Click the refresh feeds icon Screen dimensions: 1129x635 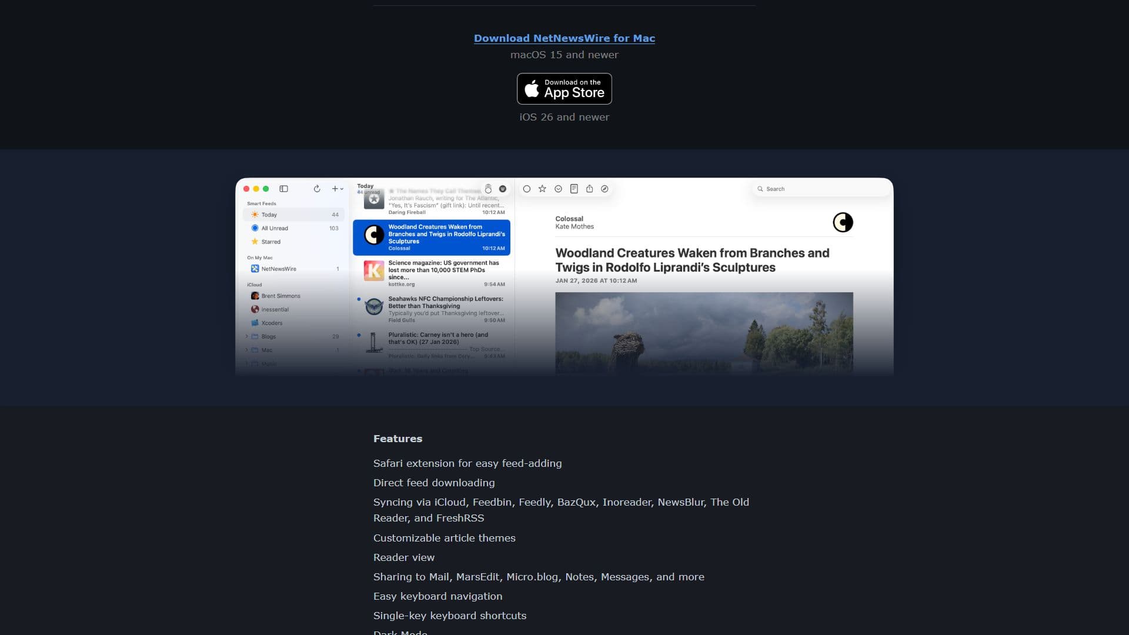[317, 189]
